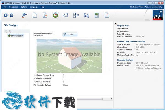This screenshot has height=110, width=165.
Task: Open the cables ring icon
Action: pyautogui.click(x=66, y=15)
